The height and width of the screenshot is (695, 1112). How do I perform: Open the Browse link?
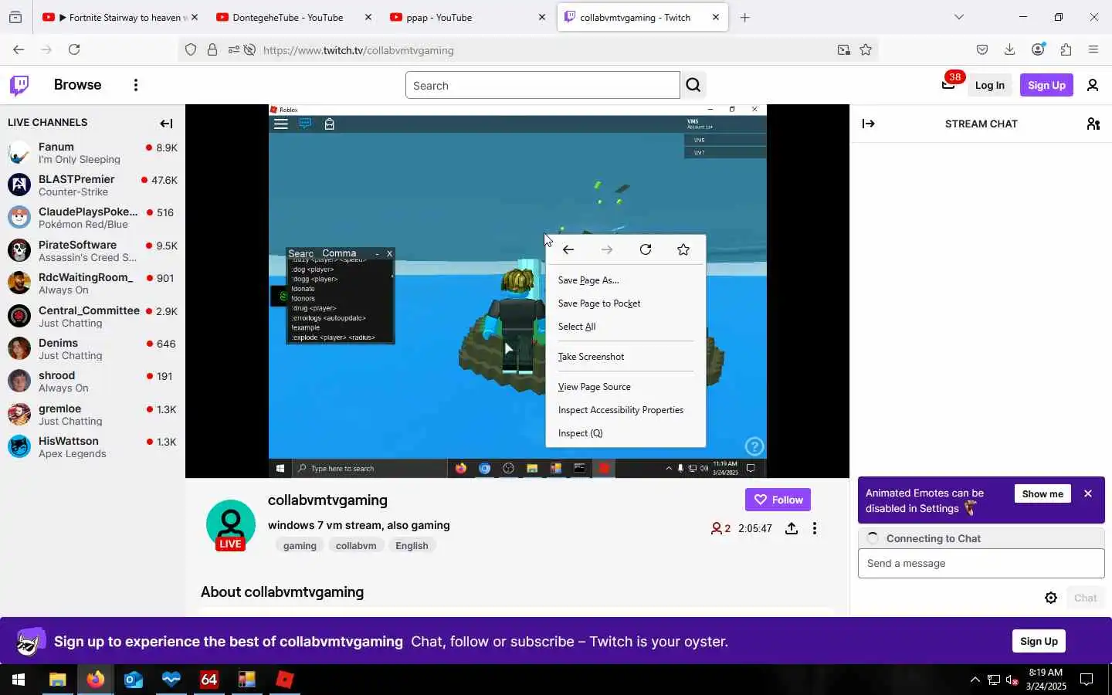(x=77, y=85)
